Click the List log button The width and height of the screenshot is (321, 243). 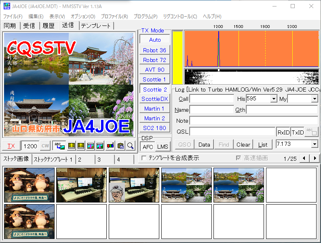pyautogui.click(x=263, y=145)
